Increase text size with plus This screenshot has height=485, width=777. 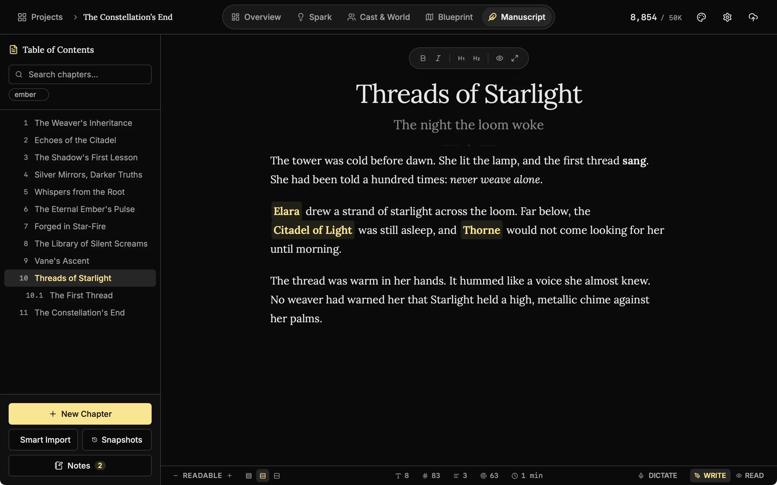pyautogui.click(x=230, y=476)
